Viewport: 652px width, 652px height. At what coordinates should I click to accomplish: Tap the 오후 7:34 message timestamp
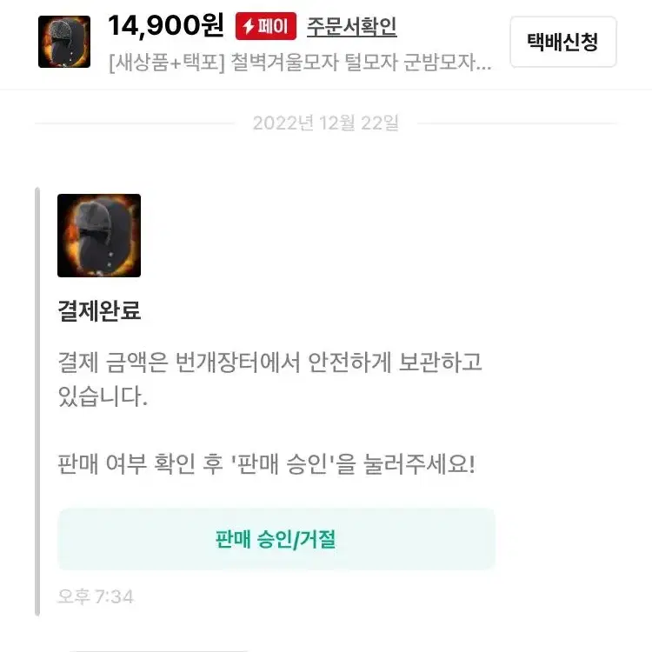(96, 596)
